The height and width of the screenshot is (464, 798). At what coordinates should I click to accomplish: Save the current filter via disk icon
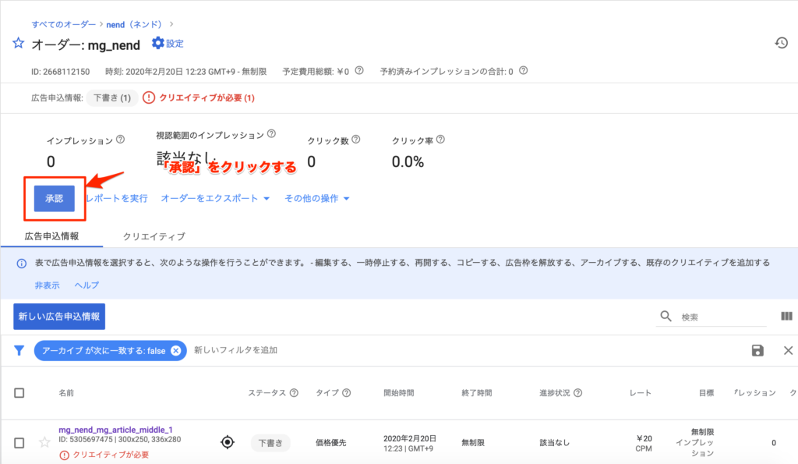pyautogui.click(x=757, y=350)
